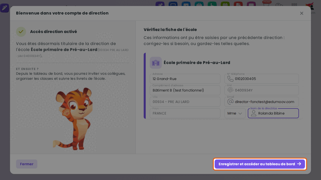Close the welcome dialog with the X
Screen dimensions: 321x180
click(302, 13)
